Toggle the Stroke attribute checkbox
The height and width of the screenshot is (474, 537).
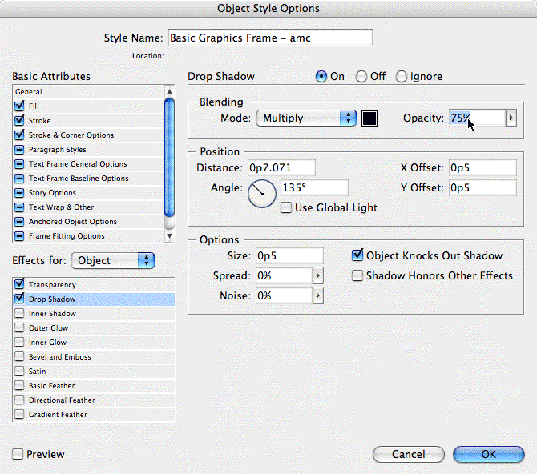coord(19,120)
